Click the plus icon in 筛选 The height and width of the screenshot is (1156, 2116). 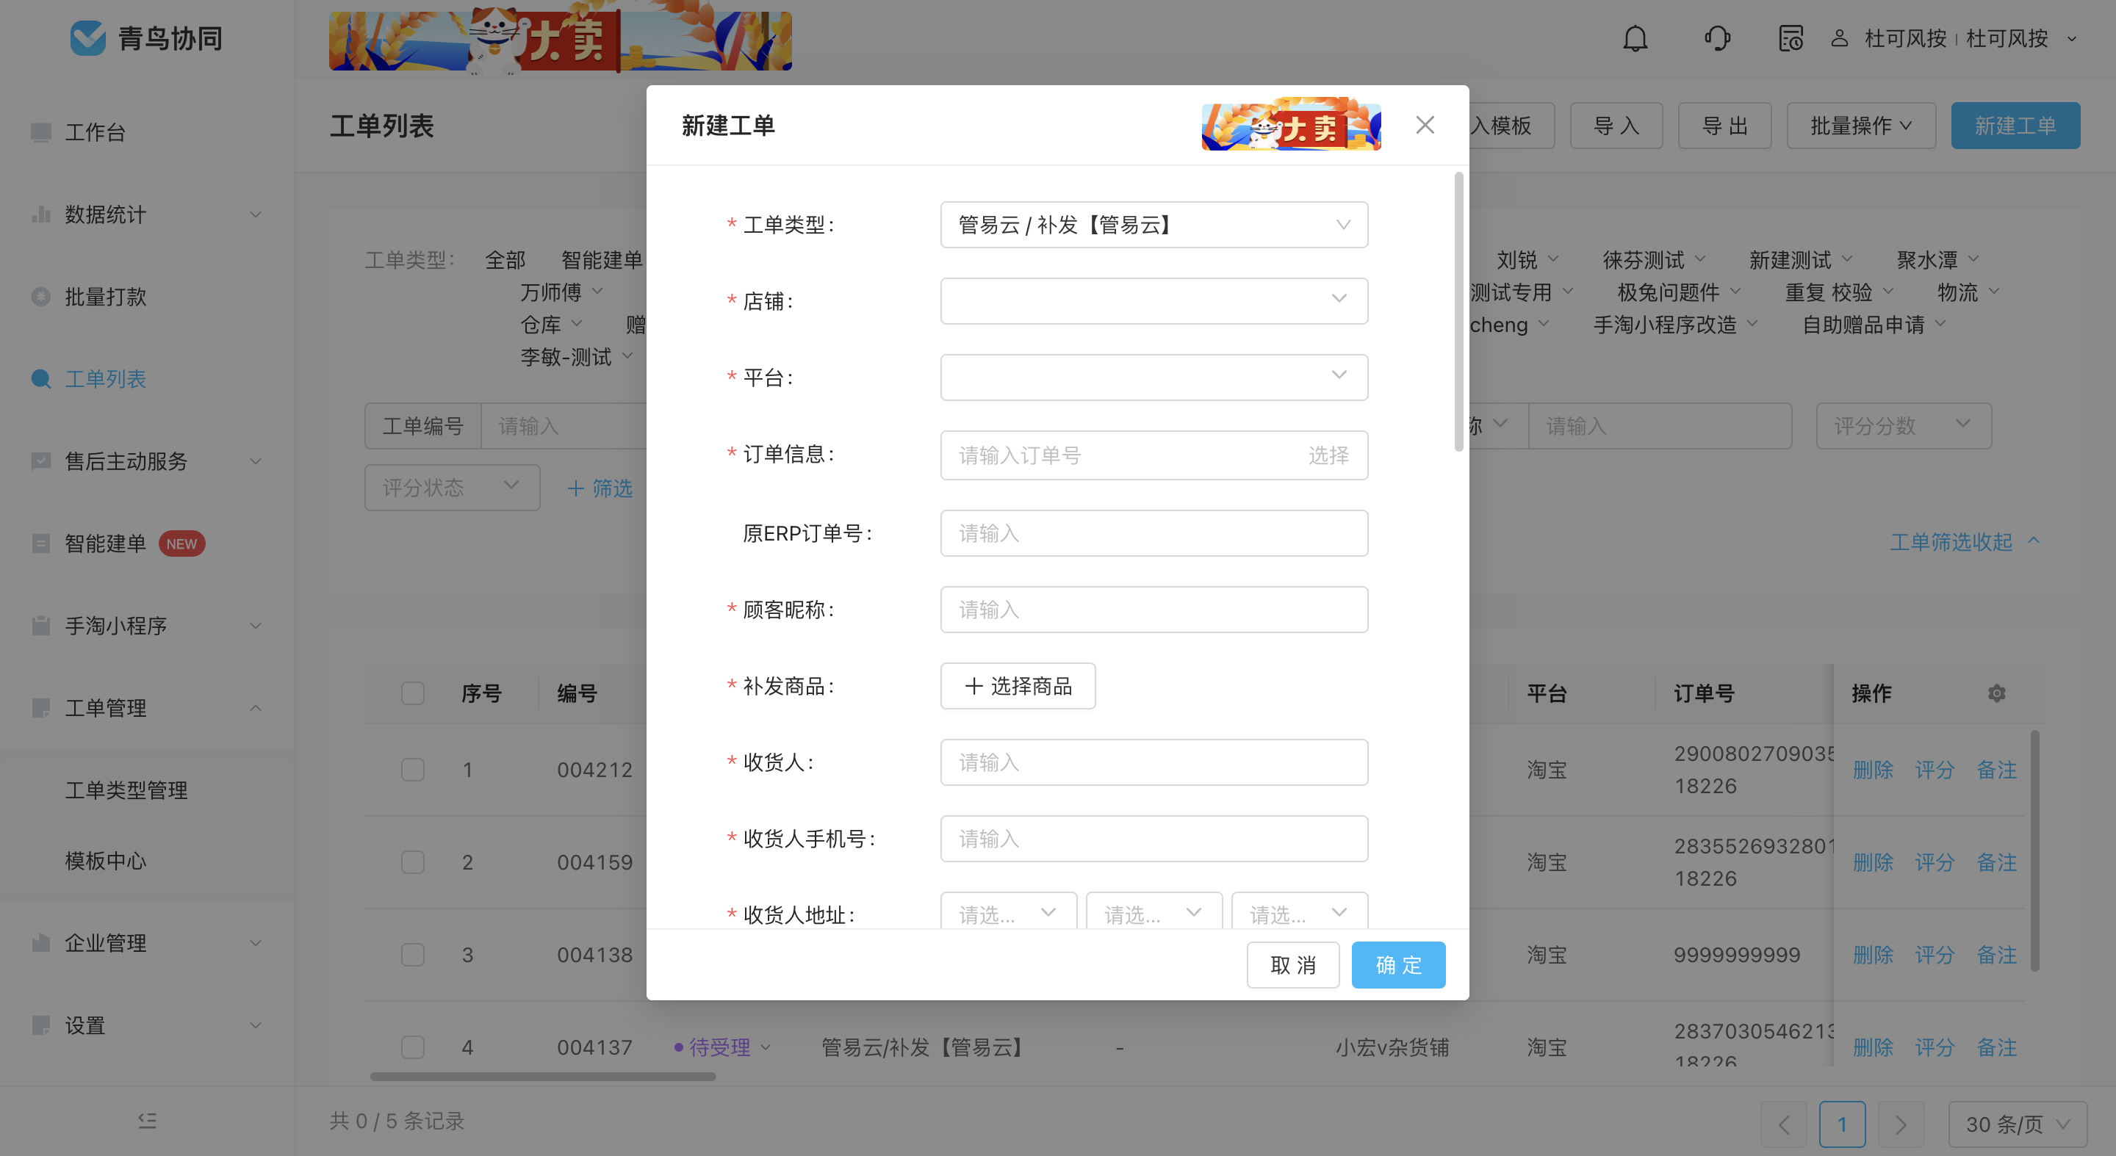[576, 488]
